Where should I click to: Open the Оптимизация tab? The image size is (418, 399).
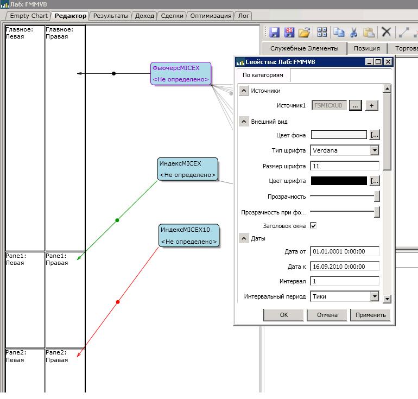click(x=211, y=16)
